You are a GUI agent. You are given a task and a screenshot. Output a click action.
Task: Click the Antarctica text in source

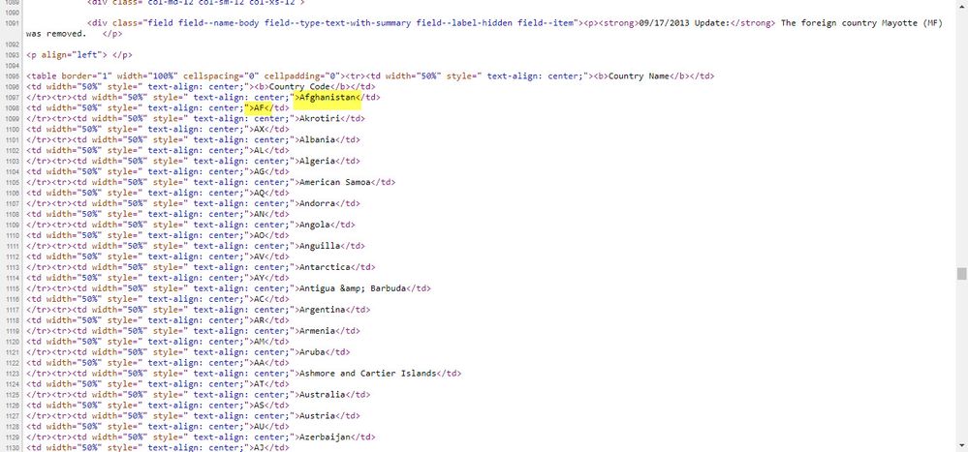coord(324,267)
